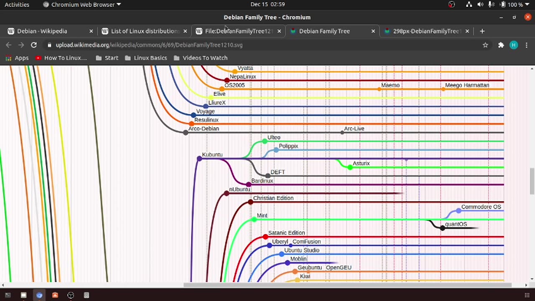Click the Ubuntu Studio label
This screenshot has height=301, width=535.
click(302, 250)
